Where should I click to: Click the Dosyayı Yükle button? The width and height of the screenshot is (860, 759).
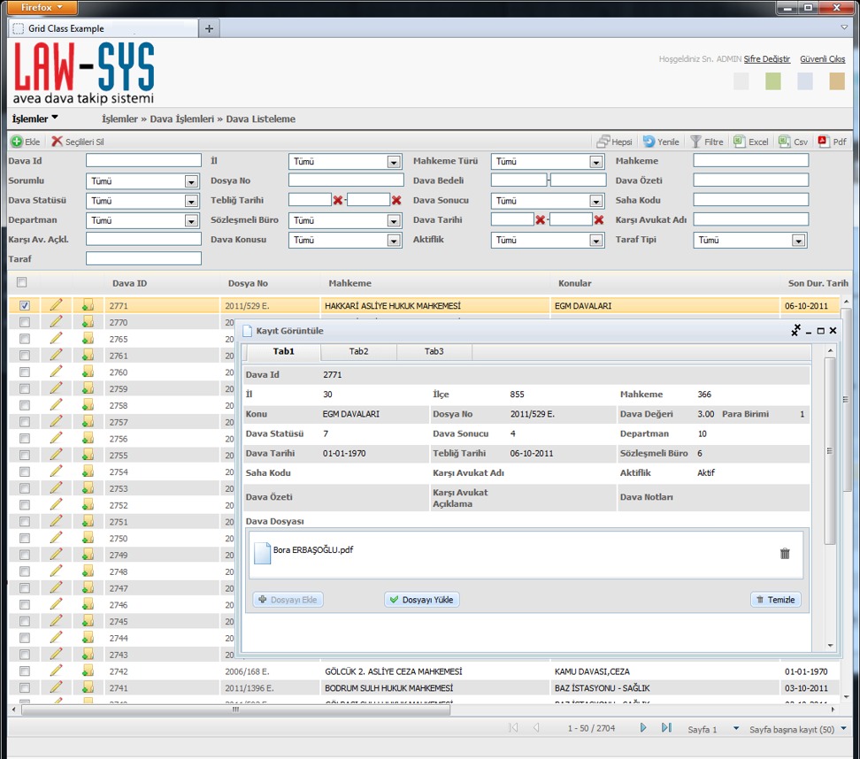coord(422,600)
